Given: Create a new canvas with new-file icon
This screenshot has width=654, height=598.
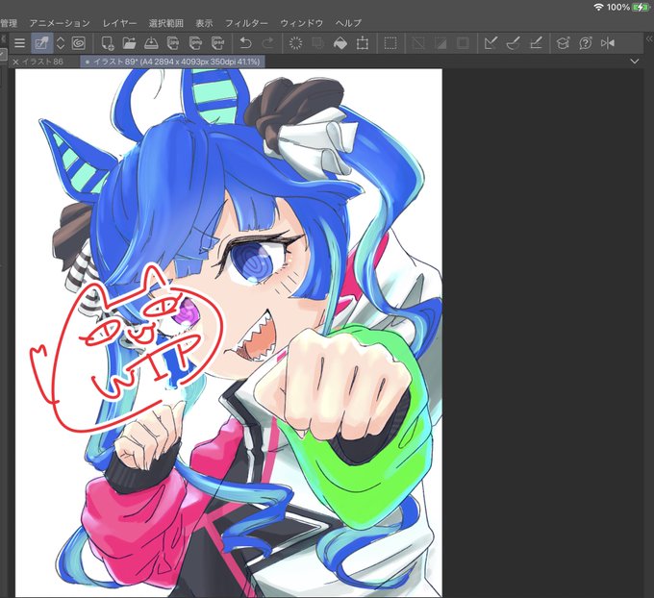Looking at the screenshot, I should (108, 43).
